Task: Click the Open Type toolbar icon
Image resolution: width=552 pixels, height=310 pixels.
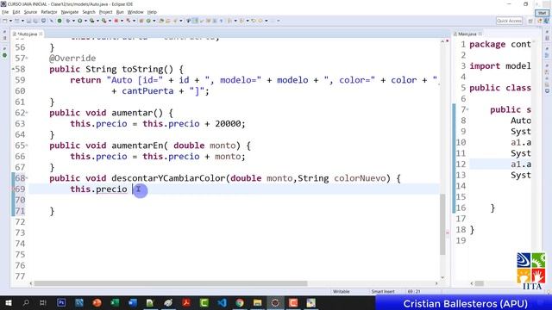Action: 161,21
